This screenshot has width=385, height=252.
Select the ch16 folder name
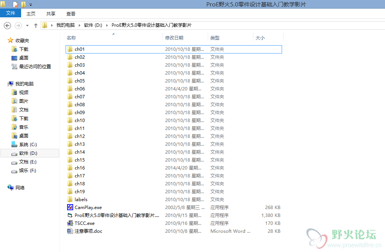(80, 168)
